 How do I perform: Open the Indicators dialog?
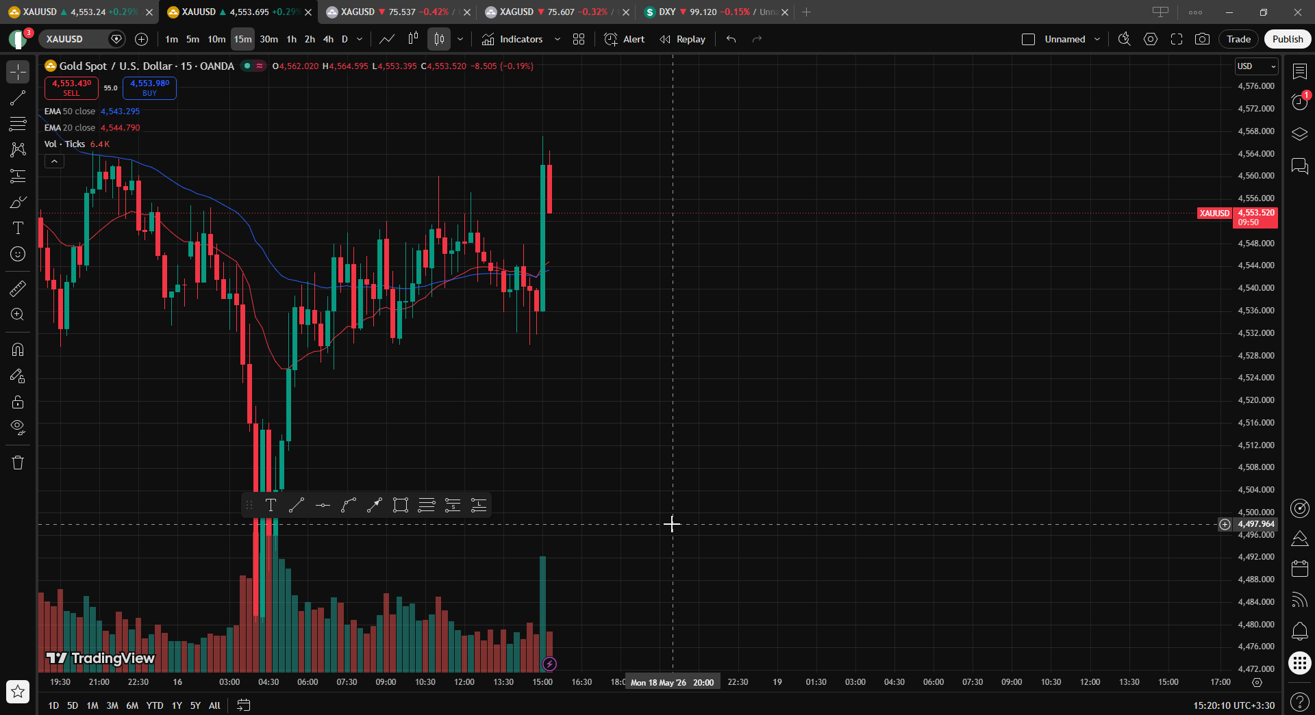coord(512,39)
